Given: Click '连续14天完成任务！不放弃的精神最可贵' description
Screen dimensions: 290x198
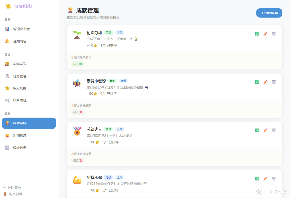Looking at the screenshot, I should 117,184.
